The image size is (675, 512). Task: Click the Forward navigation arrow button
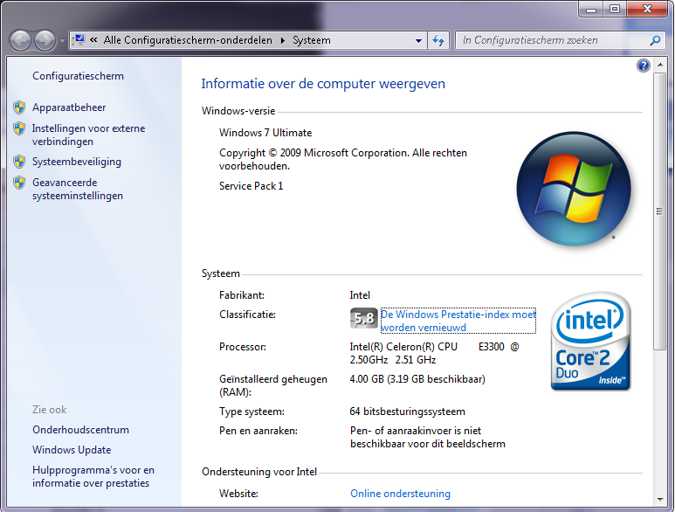point(45,40)
